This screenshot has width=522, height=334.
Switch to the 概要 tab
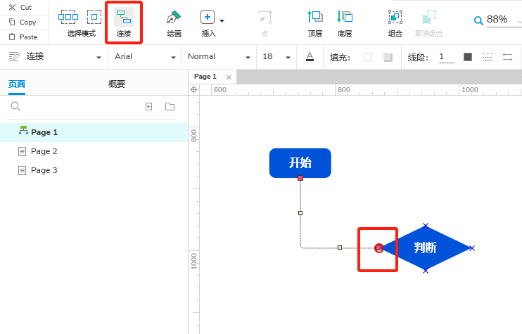[117, 84]
